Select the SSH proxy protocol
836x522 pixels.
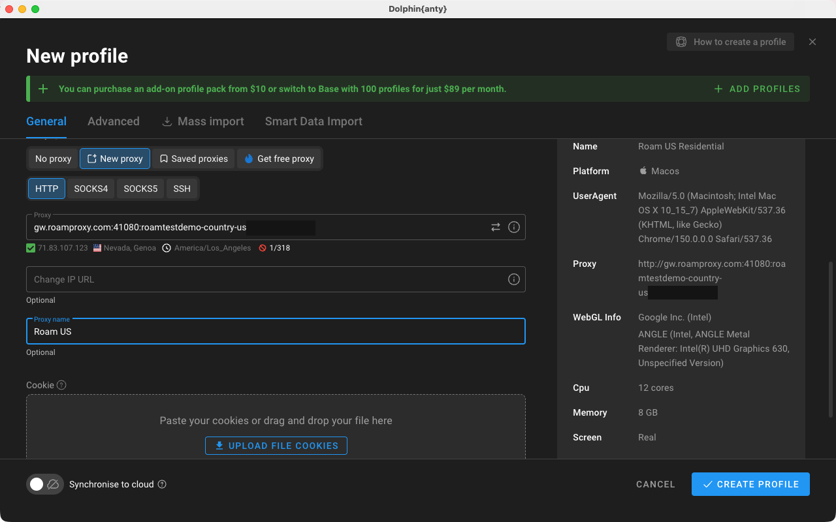click(182, 189)
